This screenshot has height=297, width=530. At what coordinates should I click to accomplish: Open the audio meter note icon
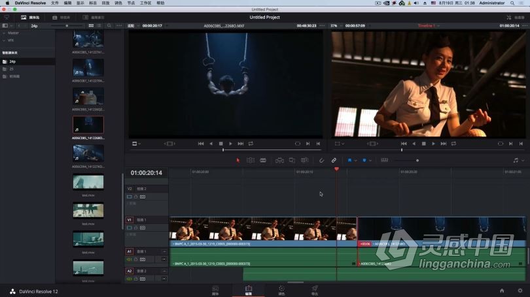(516, 161)
